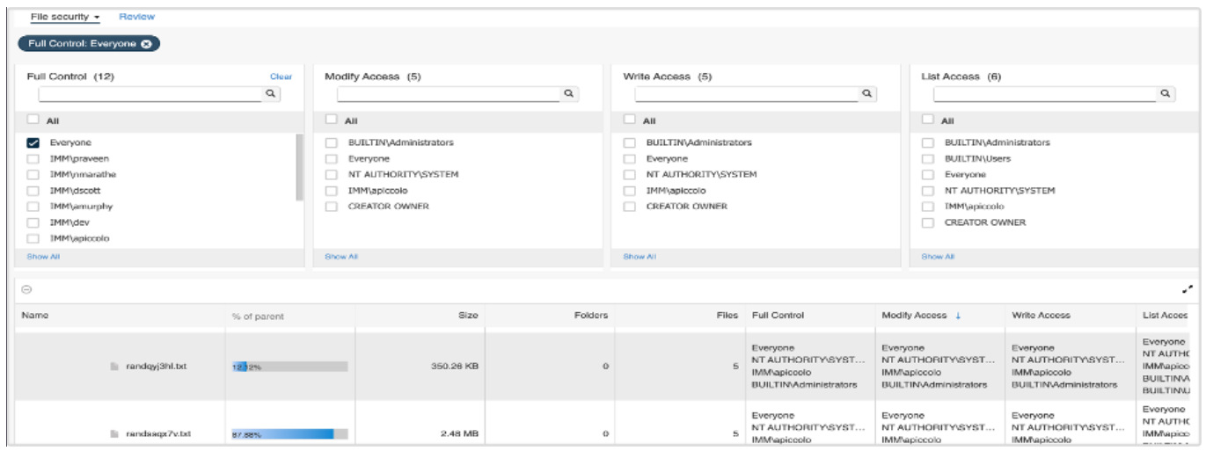Show All entries in the Write Access panel
Viewport: 1206px width, 451px height.
[x=640, y=257]
